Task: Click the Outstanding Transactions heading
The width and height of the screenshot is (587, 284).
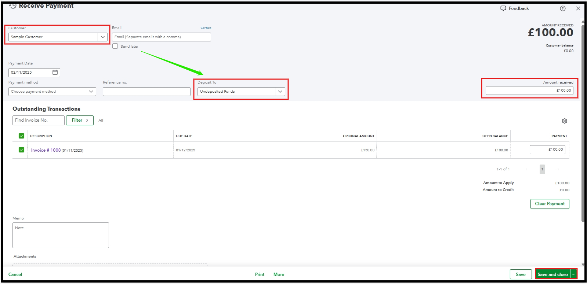Action: [x=46, y=109]
